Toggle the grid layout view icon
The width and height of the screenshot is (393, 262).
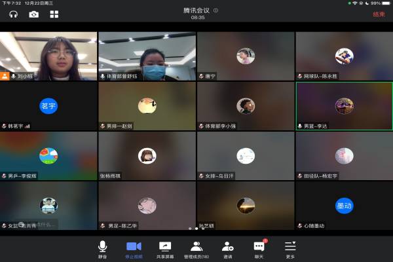click(54, 14)
